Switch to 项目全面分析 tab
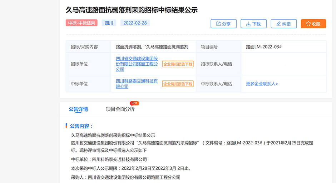 (120, 109)
